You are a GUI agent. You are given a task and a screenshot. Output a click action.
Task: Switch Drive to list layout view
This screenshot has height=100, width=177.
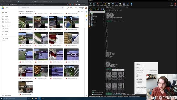[x=79, y=12]
